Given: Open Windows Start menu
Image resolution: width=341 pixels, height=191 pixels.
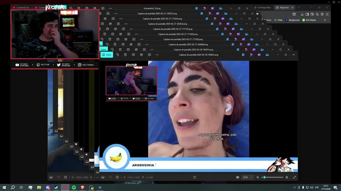Looking at the screenshot, I should [4, 188].
